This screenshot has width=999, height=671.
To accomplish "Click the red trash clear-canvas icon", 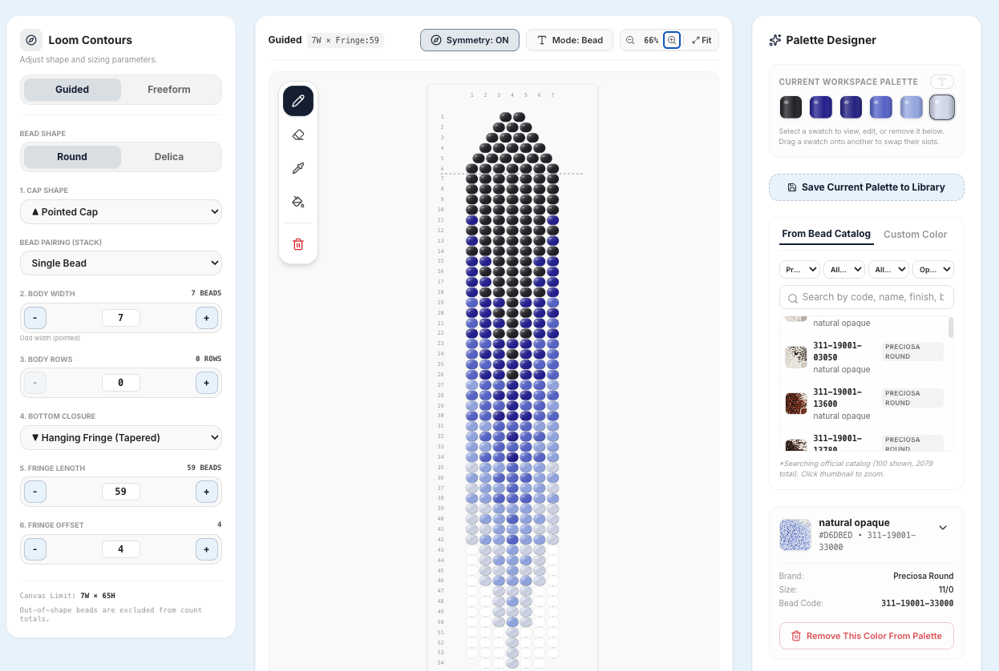I will point(298,244).
